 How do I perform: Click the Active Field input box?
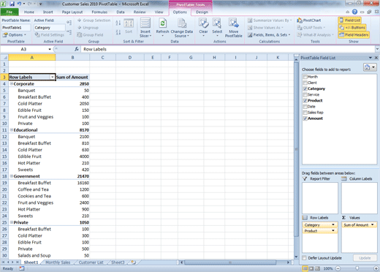click(50, 28)
